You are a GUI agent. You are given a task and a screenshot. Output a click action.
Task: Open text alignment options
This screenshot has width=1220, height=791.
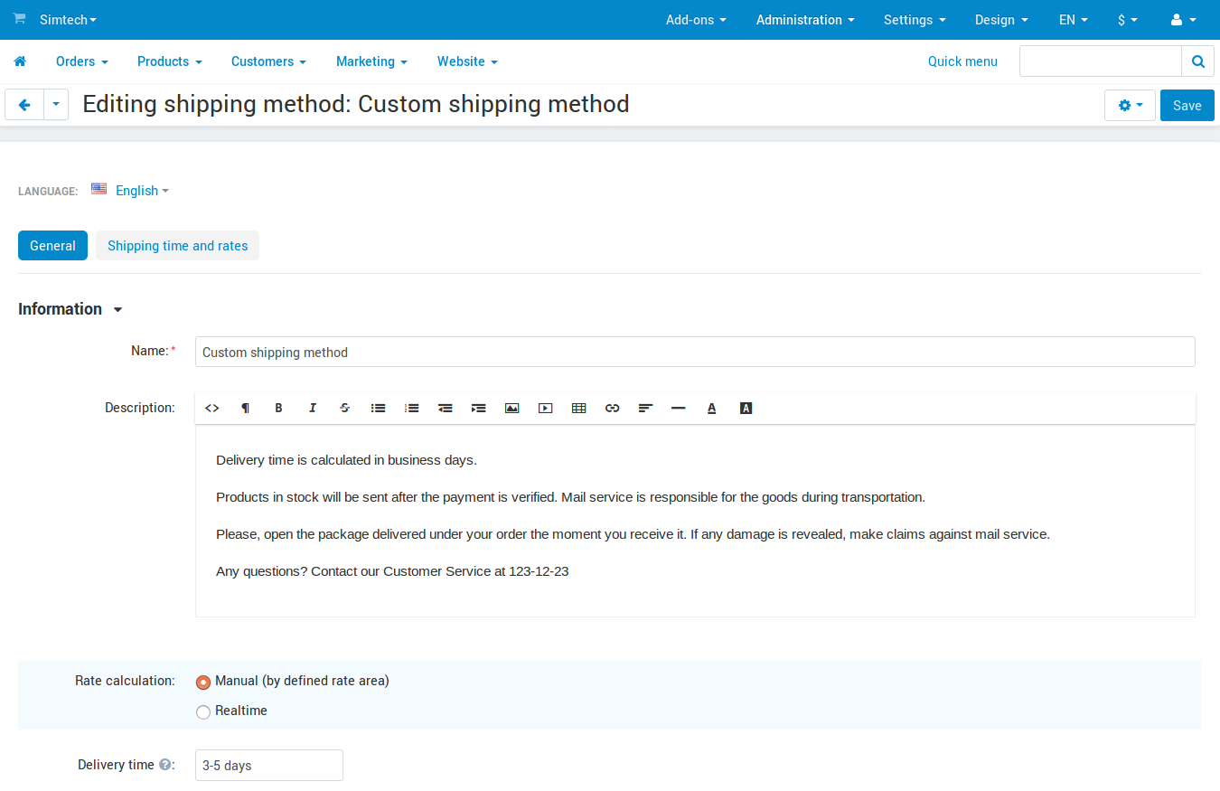pos(645,408)
